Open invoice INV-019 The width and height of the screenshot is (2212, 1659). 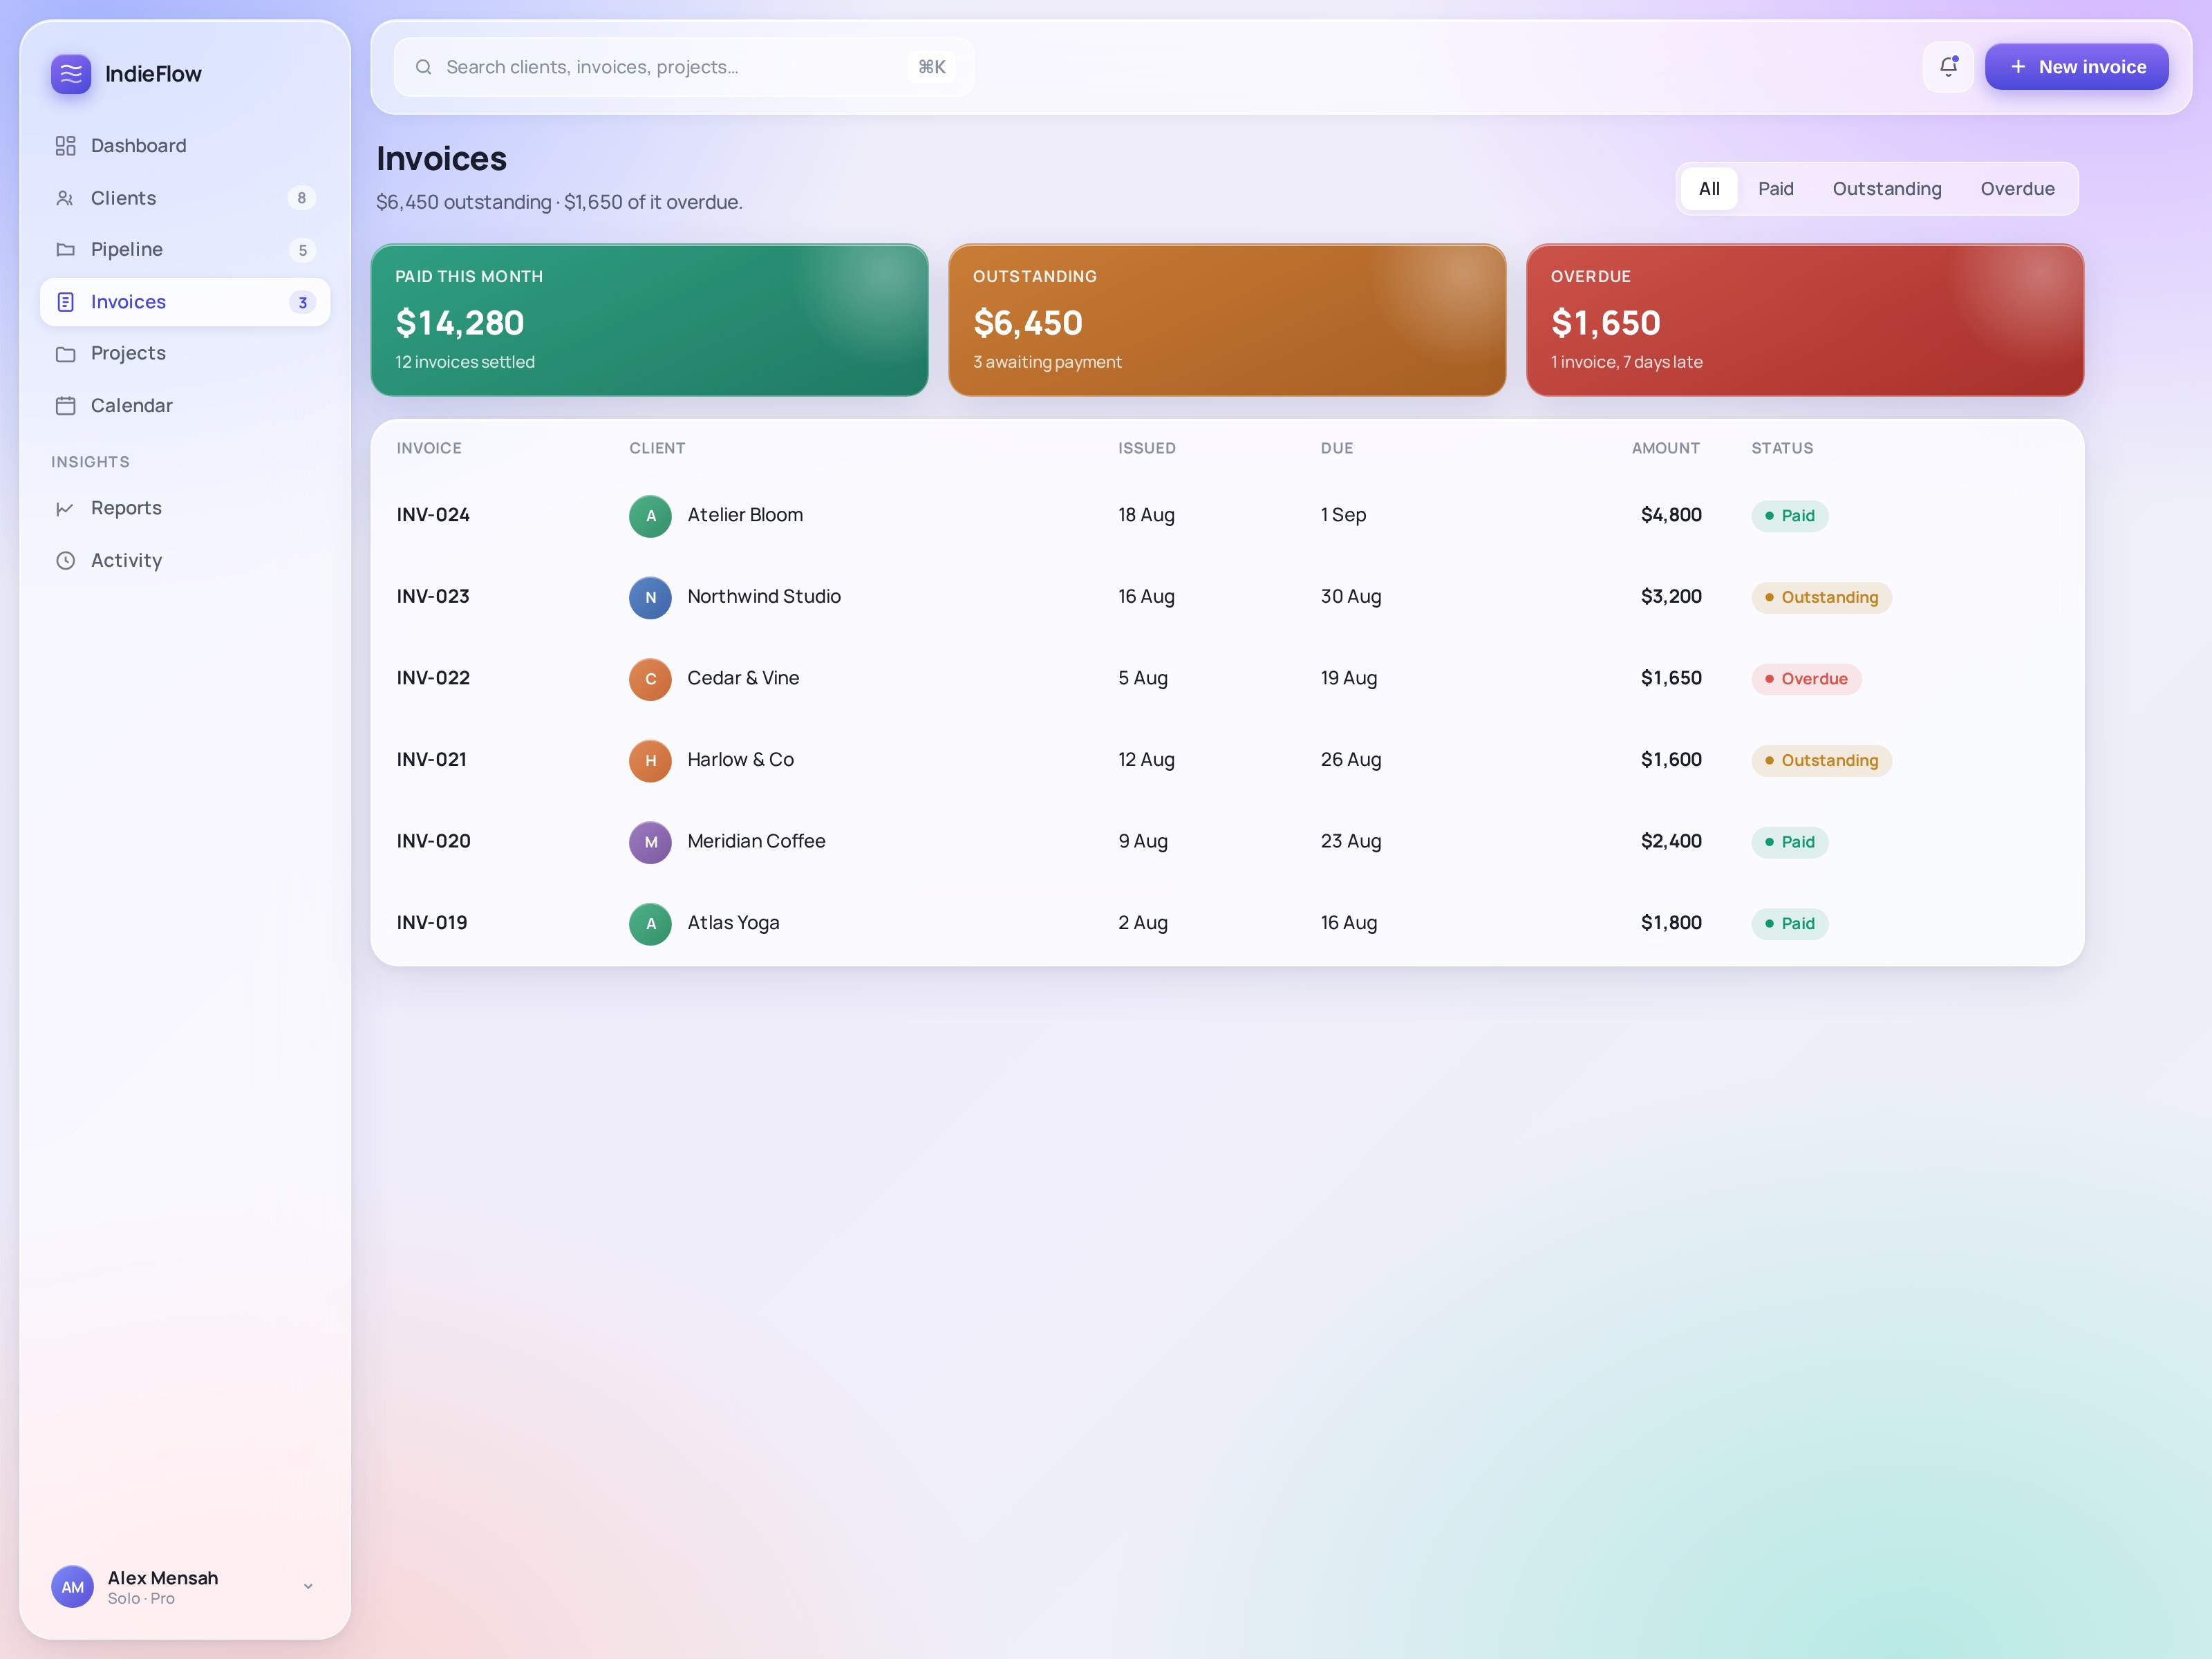coord(432,923)
